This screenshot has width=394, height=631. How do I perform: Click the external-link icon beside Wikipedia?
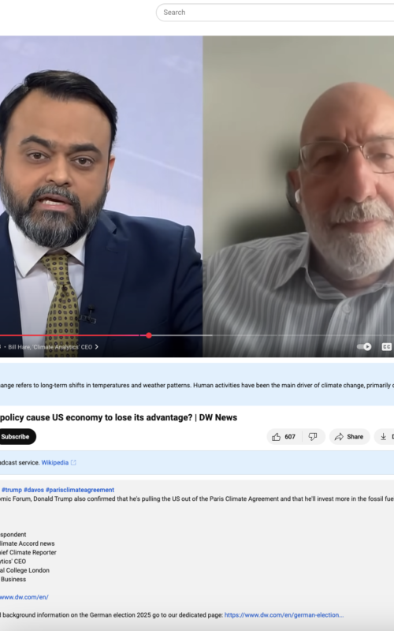73,463
